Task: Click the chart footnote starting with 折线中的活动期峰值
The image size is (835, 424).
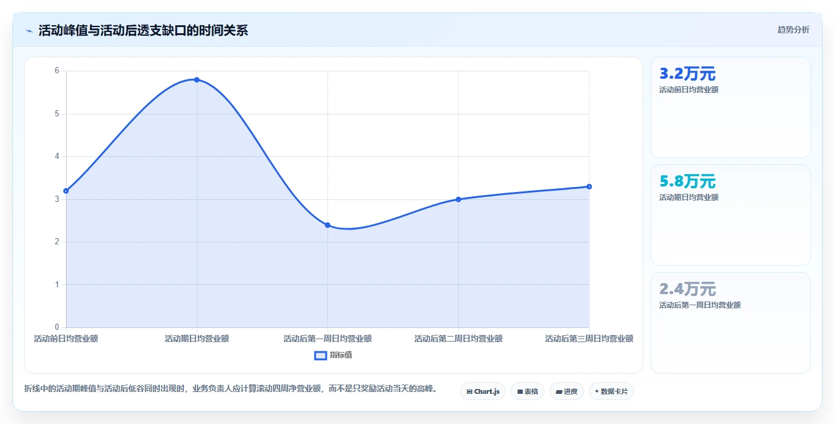Action: tap(231, 389)
